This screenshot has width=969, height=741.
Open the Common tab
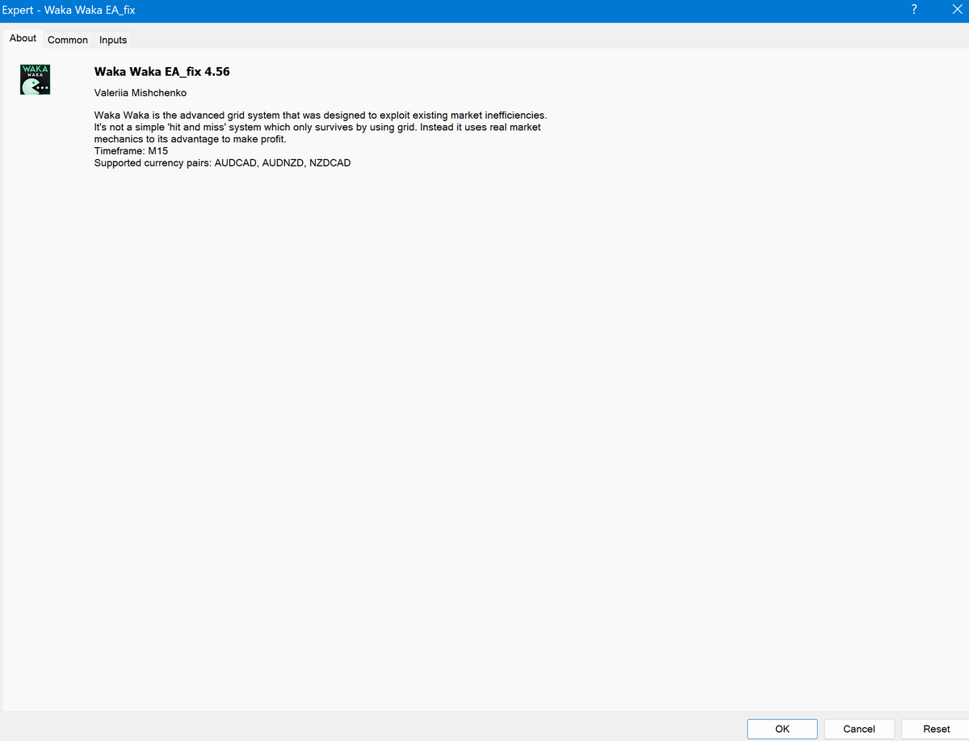[68, 40]
